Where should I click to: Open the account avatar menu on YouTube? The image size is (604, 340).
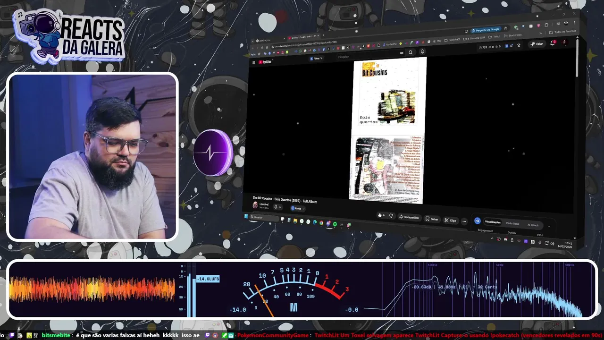pos(565,42)
